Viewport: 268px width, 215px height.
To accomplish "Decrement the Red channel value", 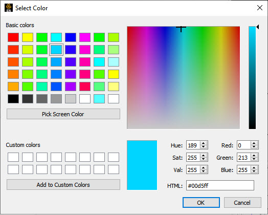I will (254, 147).
